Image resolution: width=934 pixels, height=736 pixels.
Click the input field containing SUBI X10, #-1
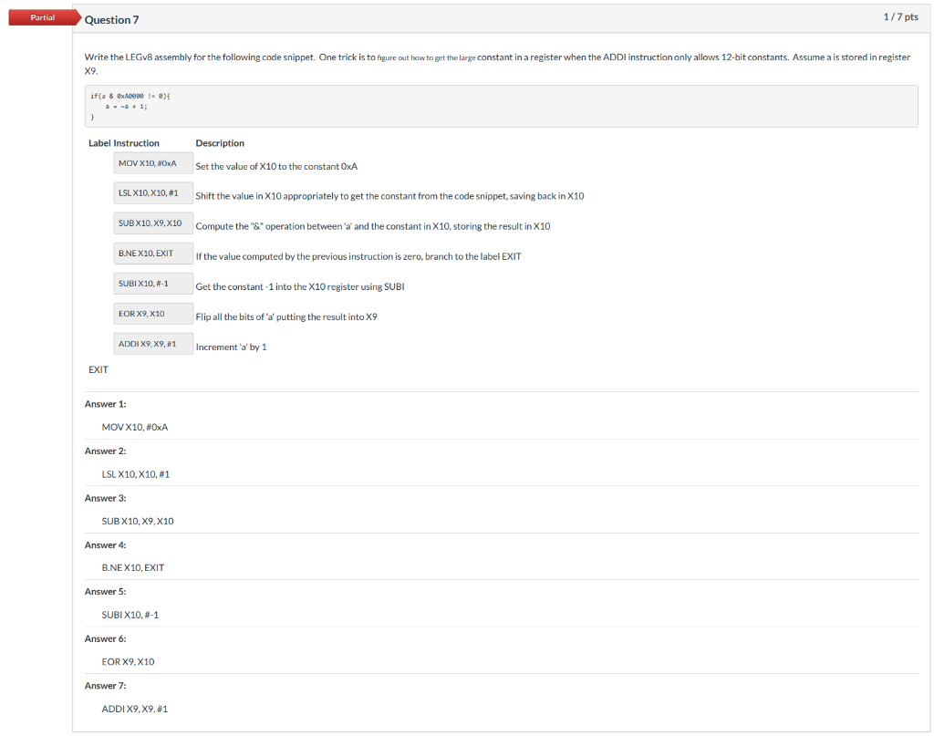153,284
